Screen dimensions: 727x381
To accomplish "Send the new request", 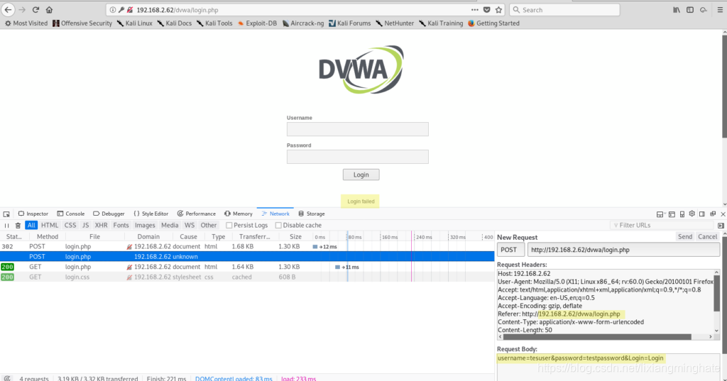I will (x=685, y=236).
